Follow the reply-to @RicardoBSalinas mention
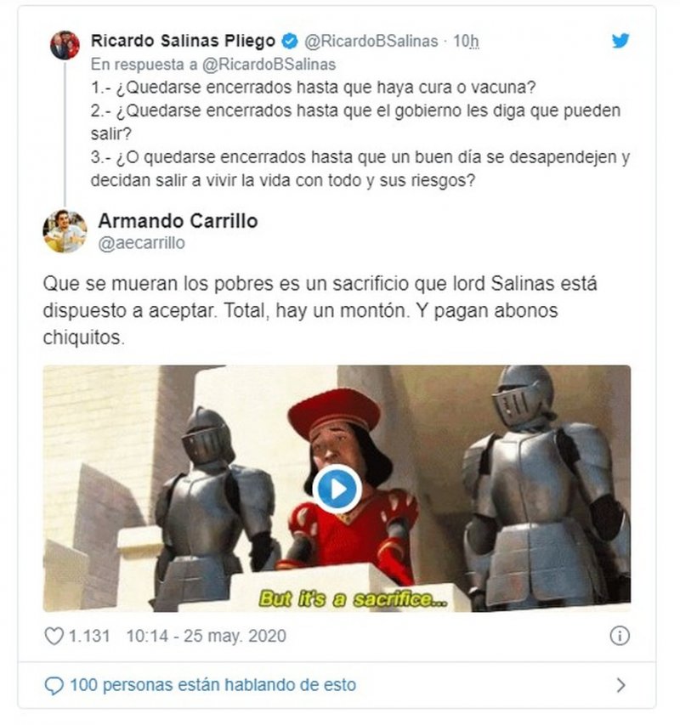 point(269,65)
